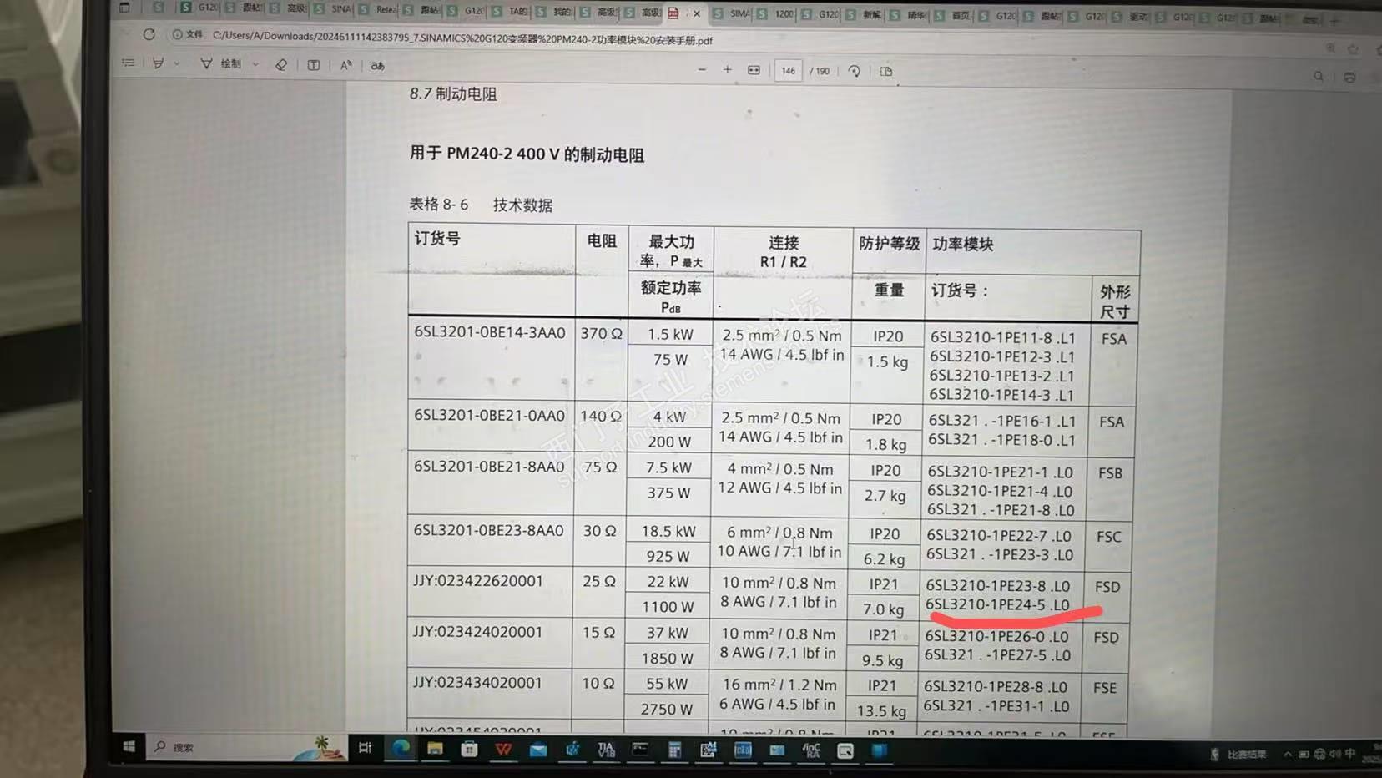Toggle the 中 input method indicator

pyautogui.click(x=1350, y=754)
